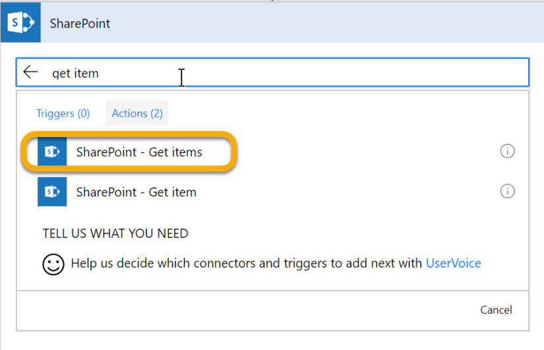Choose the SharePoint - Get items action label
The width and height of the screenshot is (544, 350).
tap(139, 152)
